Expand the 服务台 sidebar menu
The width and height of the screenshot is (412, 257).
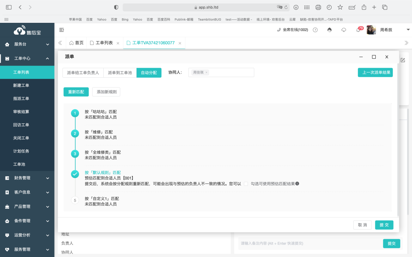pyautogui.click(x=27, y=44)
